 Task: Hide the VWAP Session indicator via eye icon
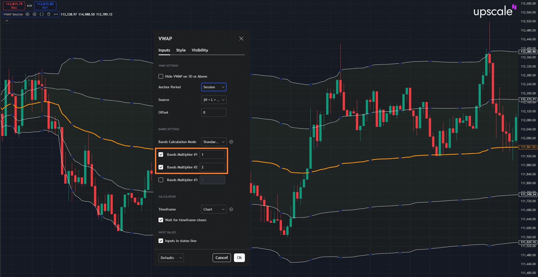(x=27, y=14)
